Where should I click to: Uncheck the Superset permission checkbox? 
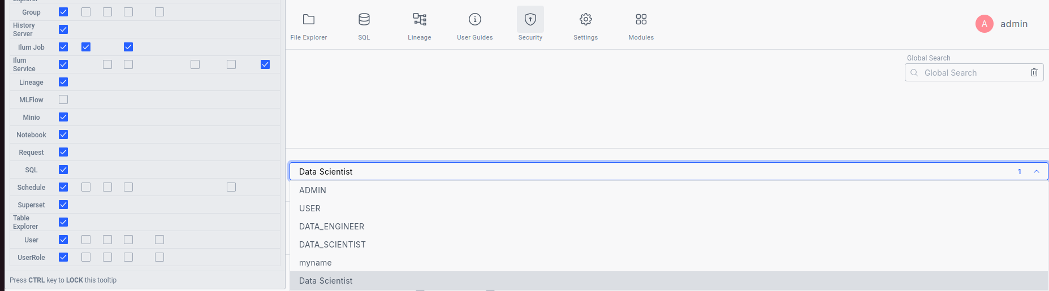63,205
